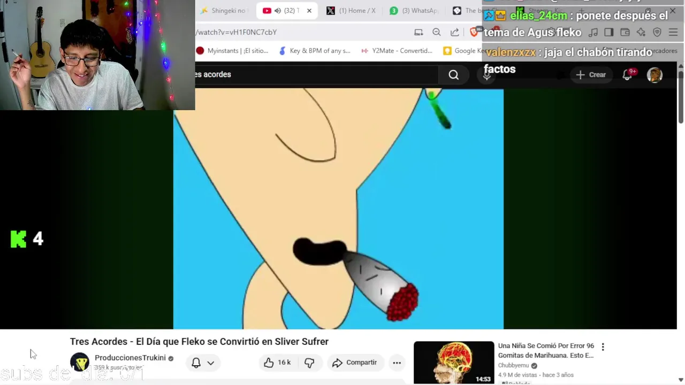Open the more actions three-dot button
Screen dimensions: 685x385
click(x=397, y=363)
